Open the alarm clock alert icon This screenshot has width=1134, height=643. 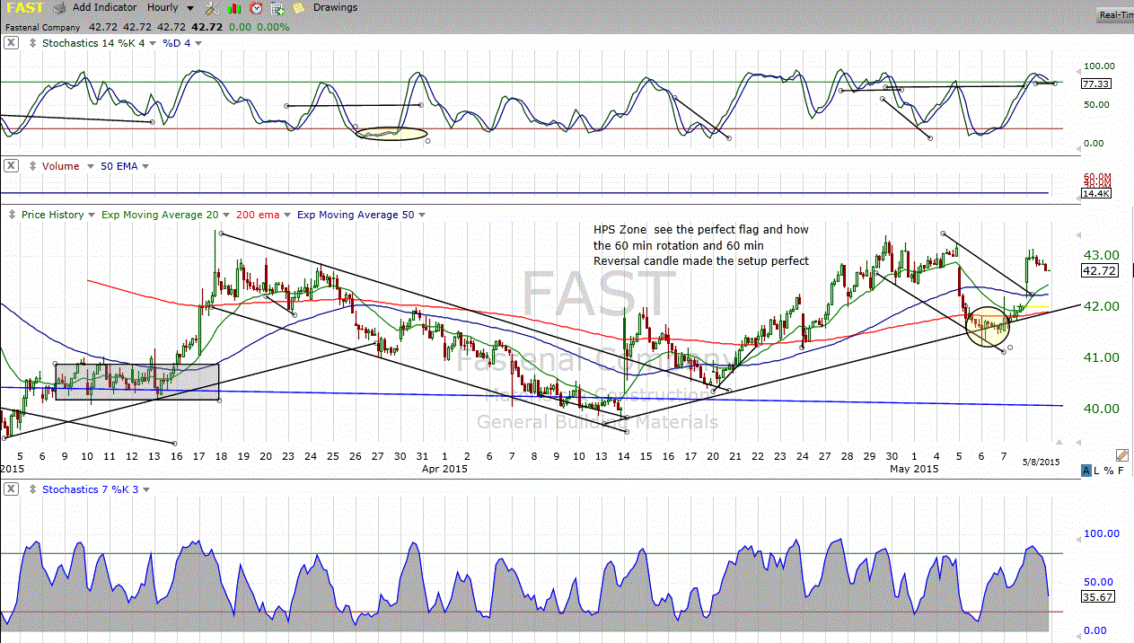pos(257,8)
